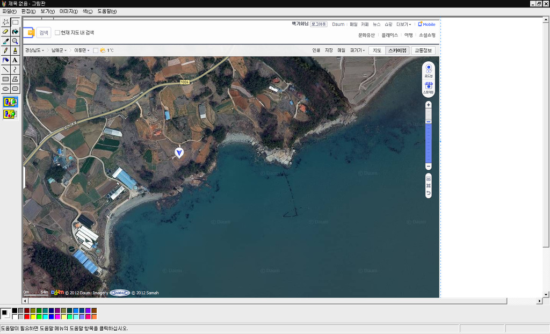Select the Text tool
This screenshot has width=550, height=334.
(15, 60)
